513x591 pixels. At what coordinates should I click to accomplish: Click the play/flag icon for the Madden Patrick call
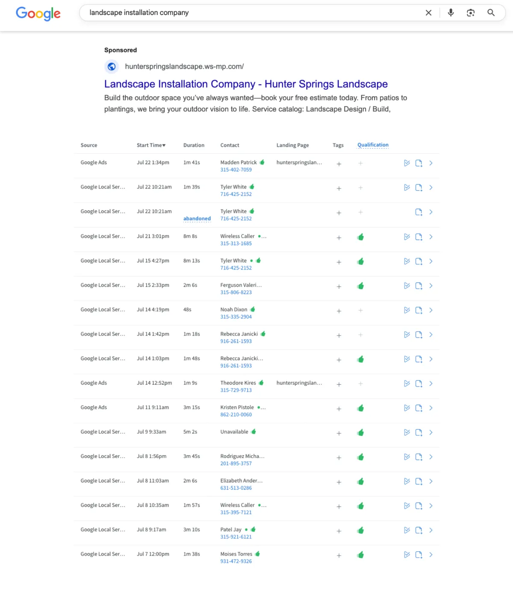(x=407, y=163)
